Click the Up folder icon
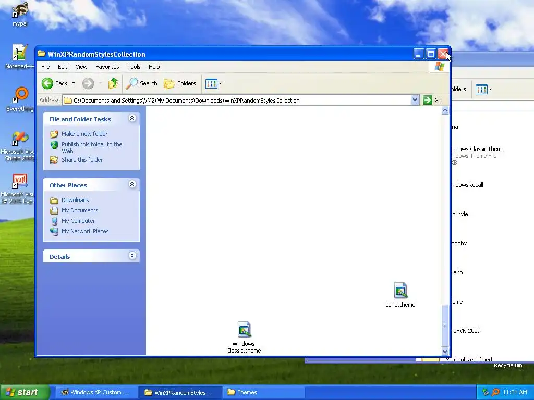 point(113,83)
